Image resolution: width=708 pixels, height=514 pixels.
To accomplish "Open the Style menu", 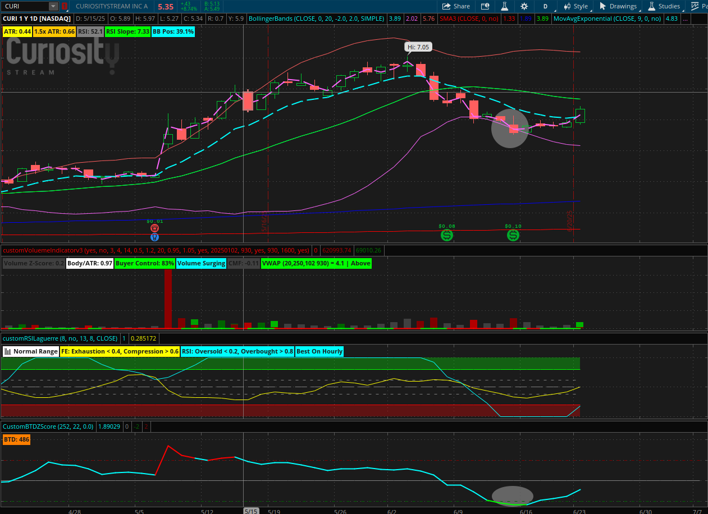I will (x=575, y=6).
